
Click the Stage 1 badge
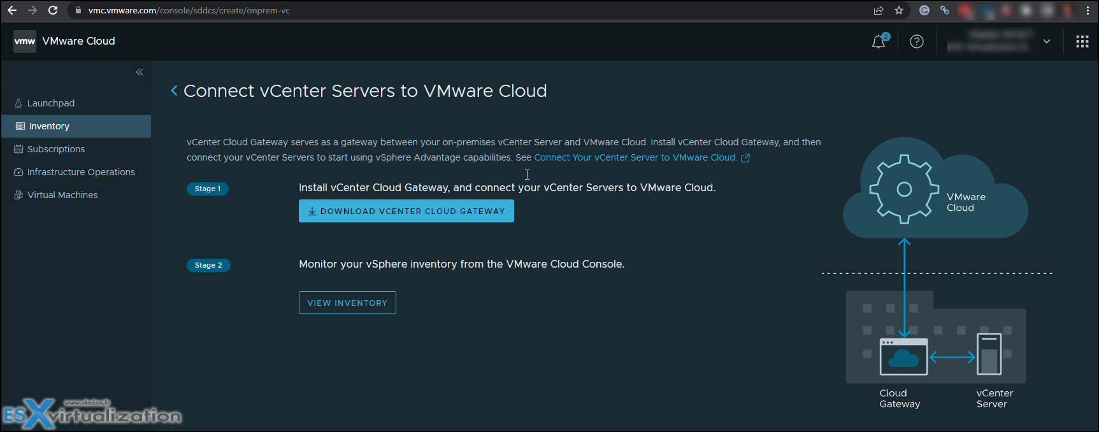pyautogui.click(x=208, y=189)
